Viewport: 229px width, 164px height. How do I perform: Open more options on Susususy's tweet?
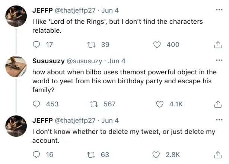tap(219, 60)
